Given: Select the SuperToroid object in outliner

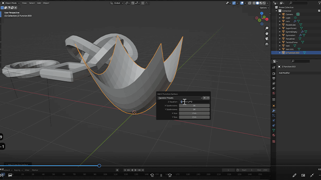Looking at the screenshot, I should pos(291,28).
